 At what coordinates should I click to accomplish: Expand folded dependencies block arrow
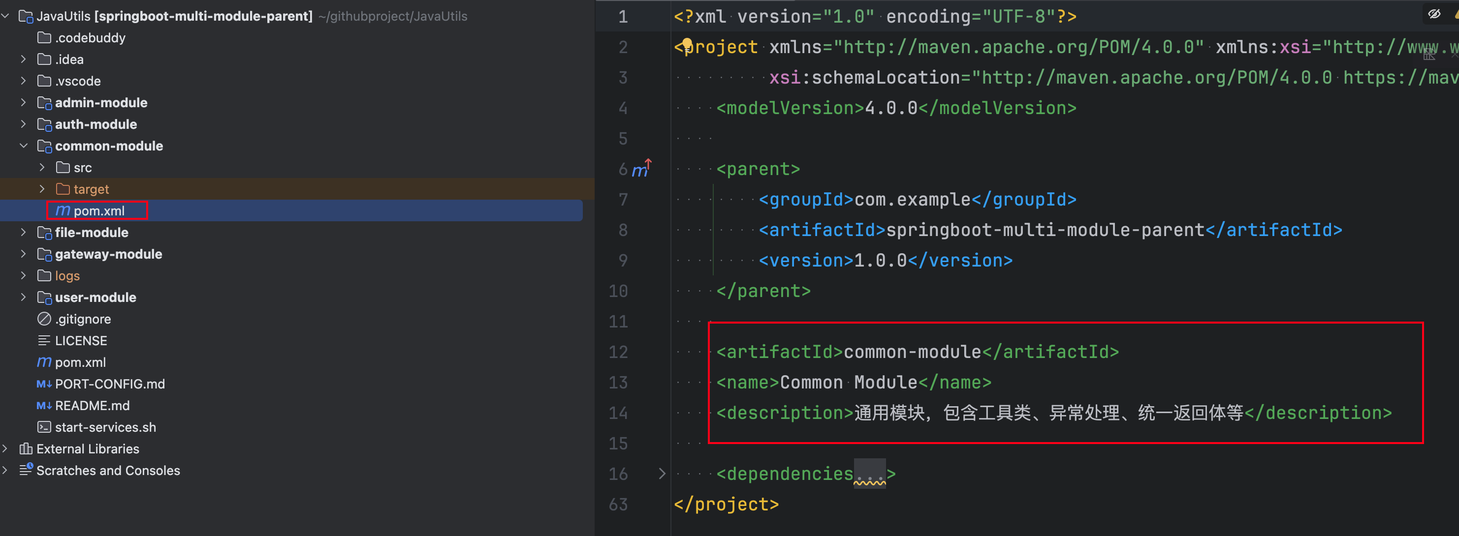pos(662,474)
